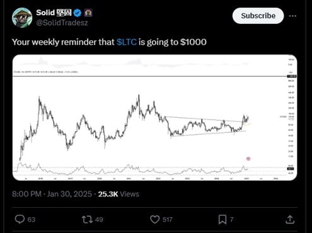
Task: Click the blue verified badge
Action: [78, 13]
